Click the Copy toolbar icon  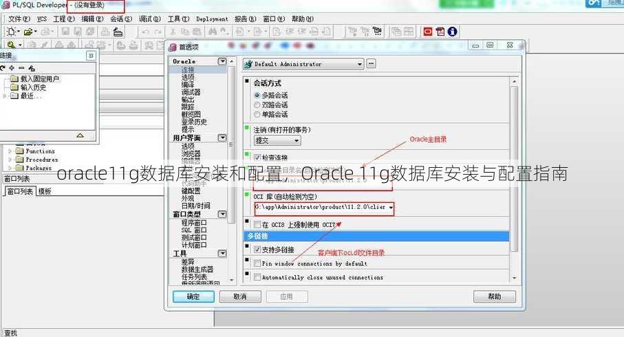pos(185,32)
